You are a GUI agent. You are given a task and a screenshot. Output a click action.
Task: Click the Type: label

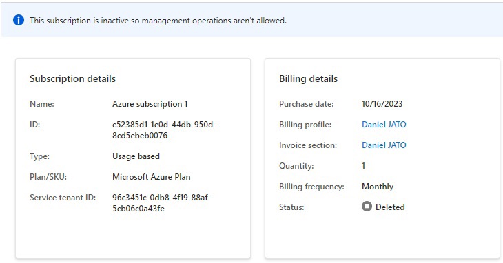39,156
